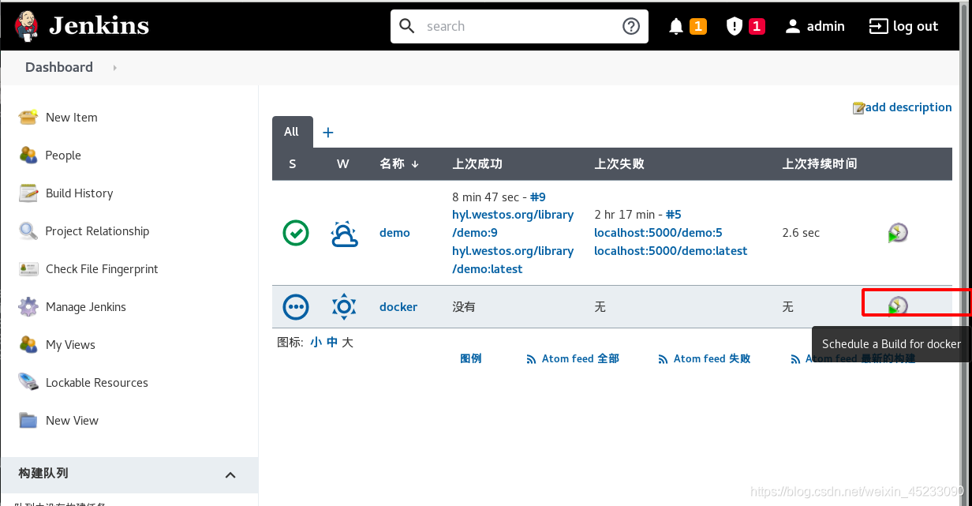
Task: Click the Dashboard breadcrumb
Action: pos(59,68)
